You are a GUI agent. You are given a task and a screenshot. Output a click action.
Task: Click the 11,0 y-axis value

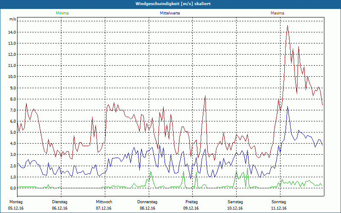[12, 66]
